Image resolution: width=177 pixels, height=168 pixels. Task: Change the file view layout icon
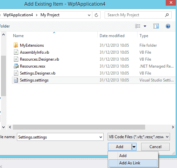pos(138,26)
